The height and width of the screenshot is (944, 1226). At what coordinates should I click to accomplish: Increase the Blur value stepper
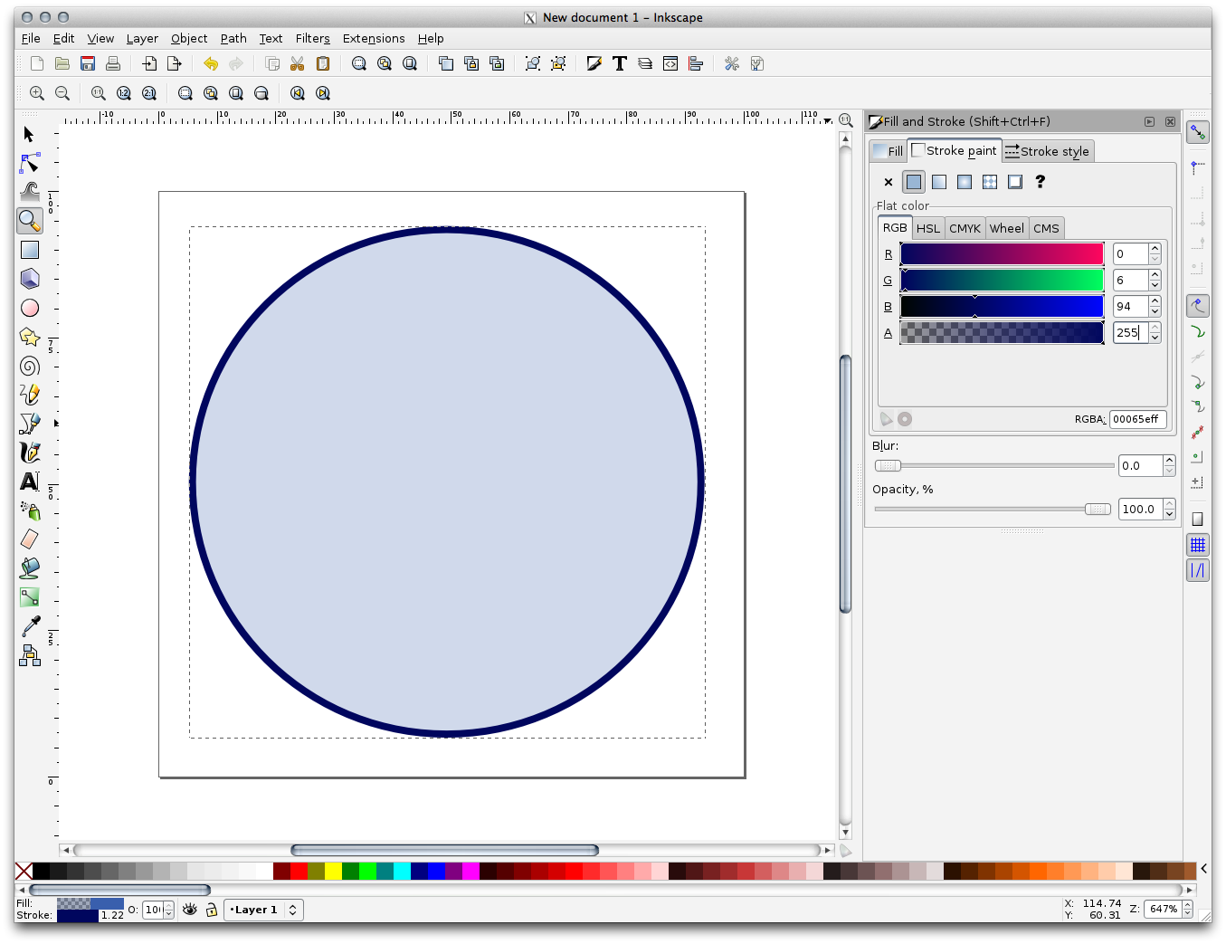1169,461
